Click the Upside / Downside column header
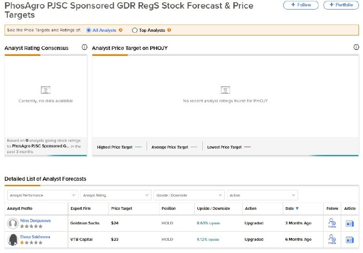 click(213, 208)
